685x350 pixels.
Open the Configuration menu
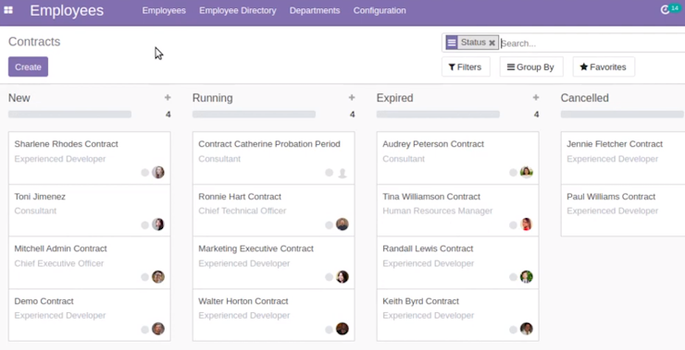click(x=380, y=10)
